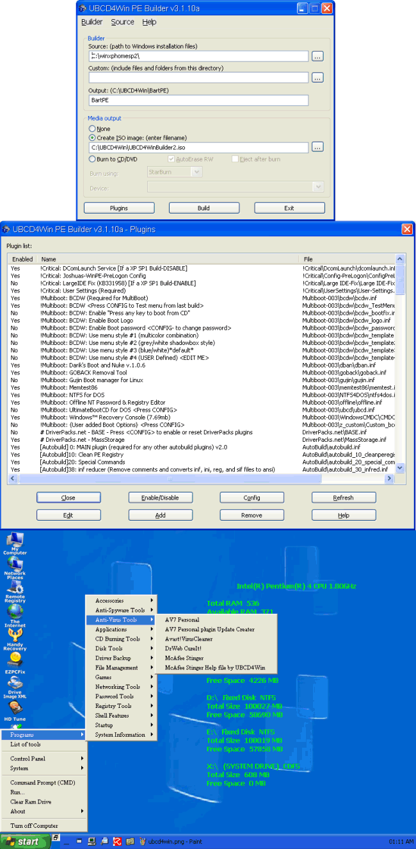This screenshot has width=416, height=849.
Task: Launch the EZPCFix desktop icon
Action: pos(15,663)
